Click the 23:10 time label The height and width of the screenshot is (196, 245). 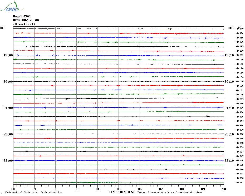click(229, 161)
